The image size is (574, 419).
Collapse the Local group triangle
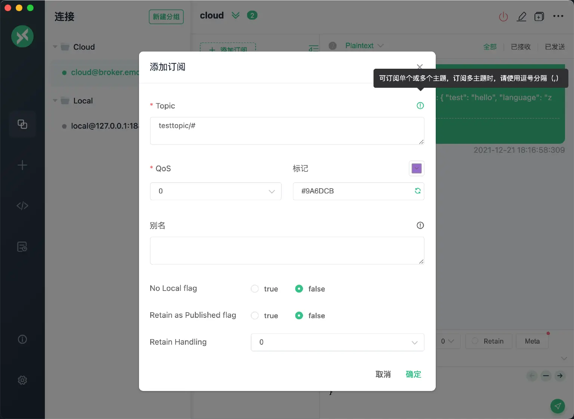[x=55, y=101]
